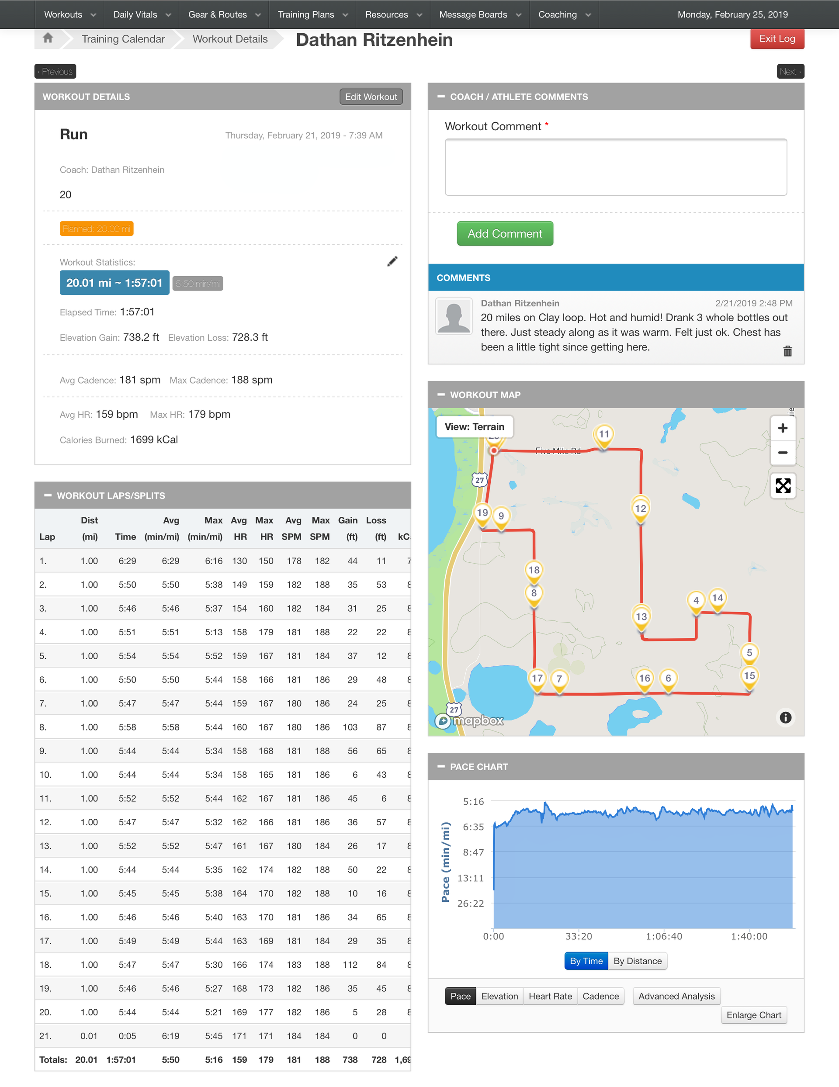Click the pencil edit statistics icon
Screen dimensions: 839x1087
(x=392, y=262)
